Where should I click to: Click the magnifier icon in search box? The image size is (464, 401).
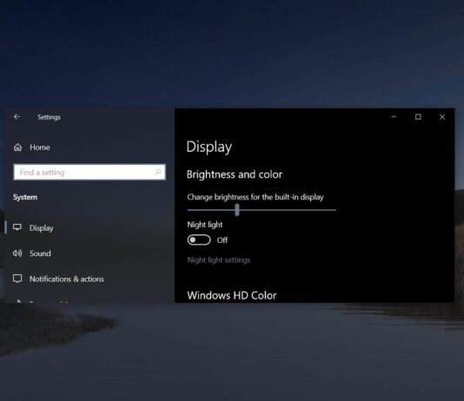158,172
